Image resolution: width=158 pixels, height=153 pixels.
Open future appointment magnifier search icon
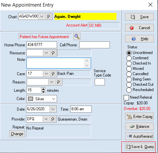coord(77,36)
